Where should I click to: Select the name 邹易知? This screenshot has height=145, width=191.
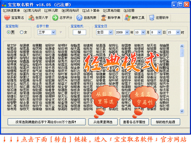point(126,109)
